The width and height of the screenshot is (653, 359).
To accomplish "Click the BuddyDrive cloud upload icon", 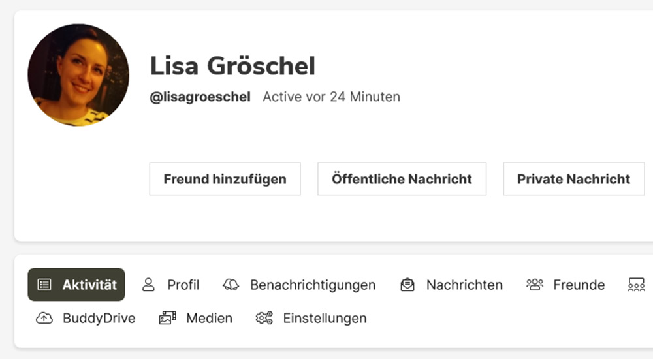I will [44, 319].
